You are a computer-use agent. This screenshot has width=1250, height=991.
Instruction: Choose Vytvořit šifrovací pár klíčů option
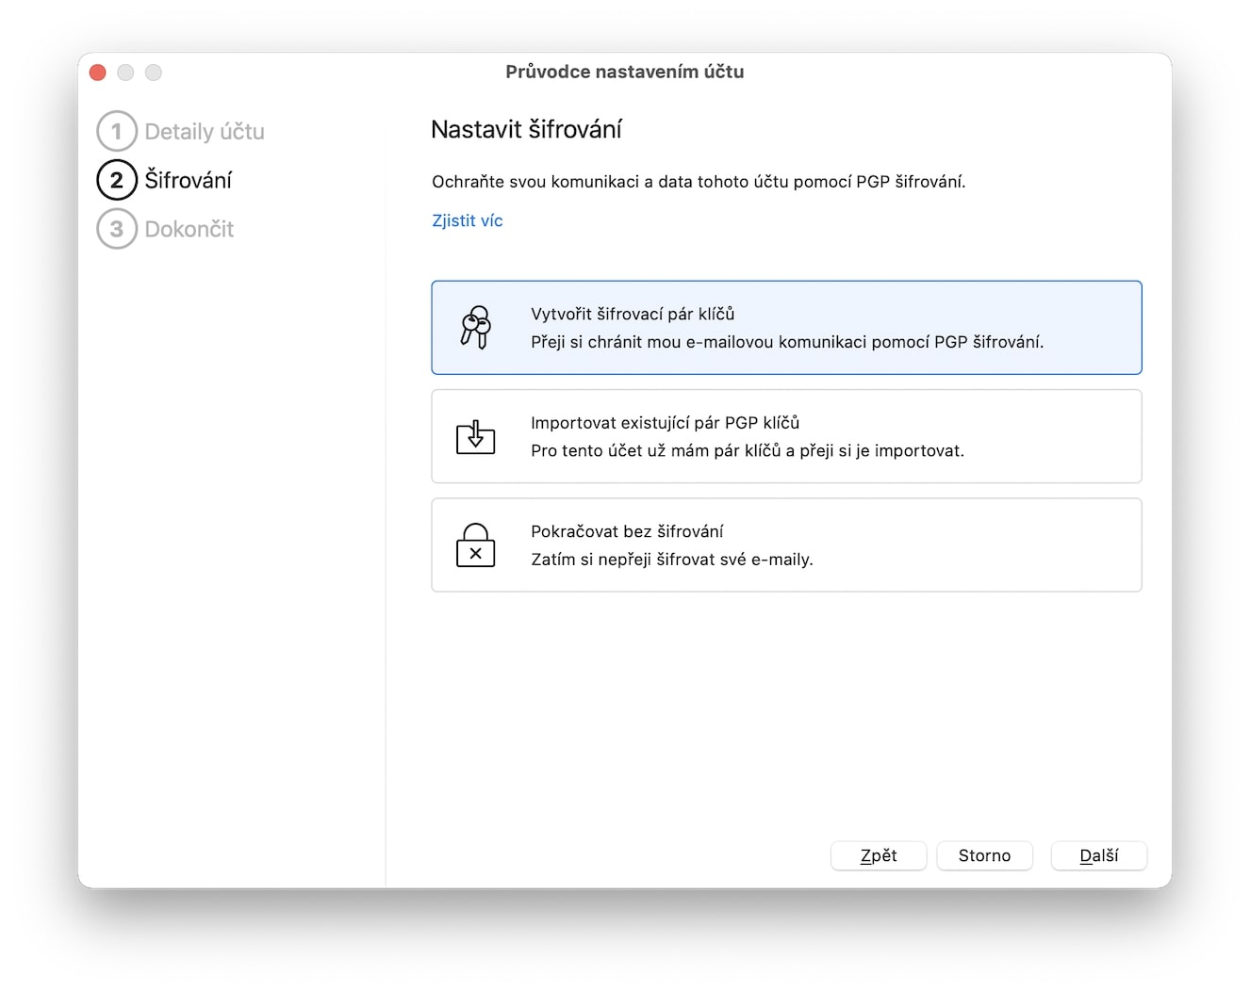786,328
